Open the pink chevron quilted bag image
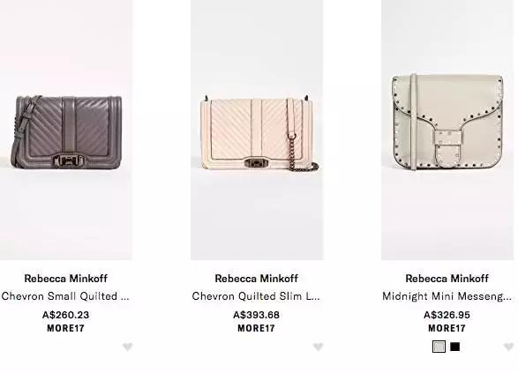This screenshot has height=373, width=518. tap(257, 130)
